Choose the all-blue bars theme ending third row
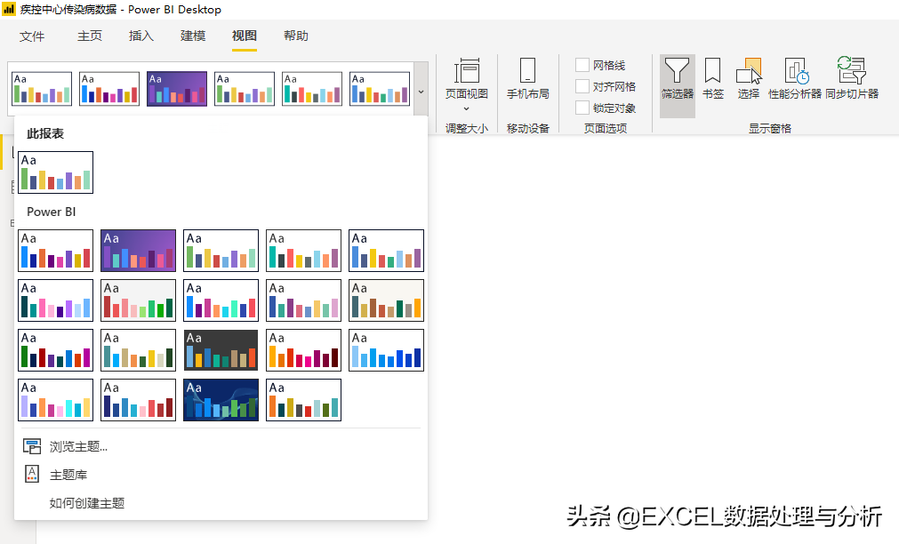 pyautogui.click(x=387, y=350)
